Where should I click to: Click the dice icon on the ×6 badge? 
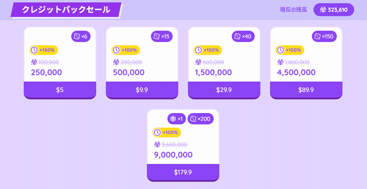click(77, 36)
